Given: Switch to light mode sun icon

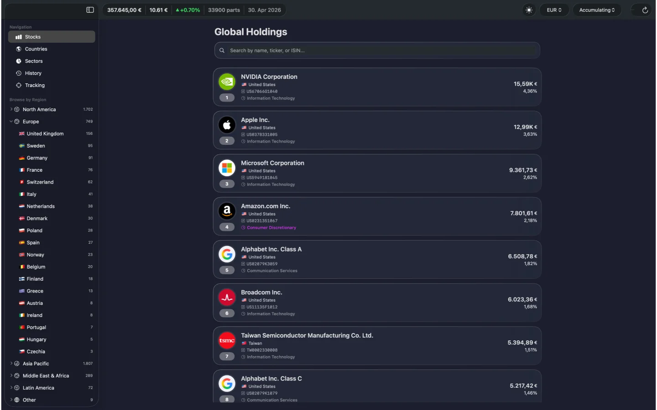Looking at the screenshot, I should 529,10.
